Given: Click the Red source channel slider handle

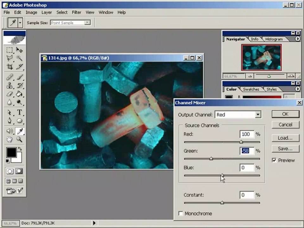Looking at the screenshot, I should 241,142.
